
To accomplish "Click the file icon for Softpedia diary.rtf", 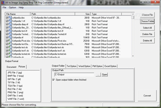I will [10, 24].
